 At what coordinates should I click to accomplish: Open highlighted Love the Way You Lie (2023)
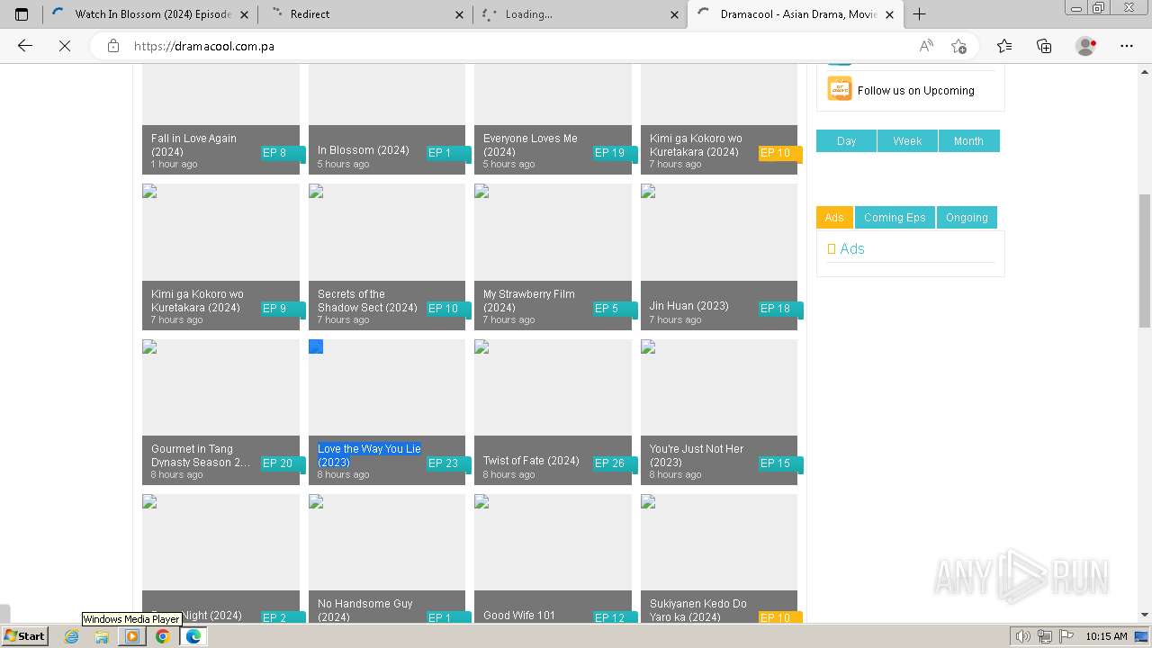pos(369,455)
